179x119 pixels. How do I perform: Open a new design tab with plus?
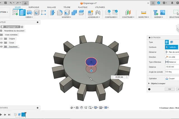tap(153, 3)
